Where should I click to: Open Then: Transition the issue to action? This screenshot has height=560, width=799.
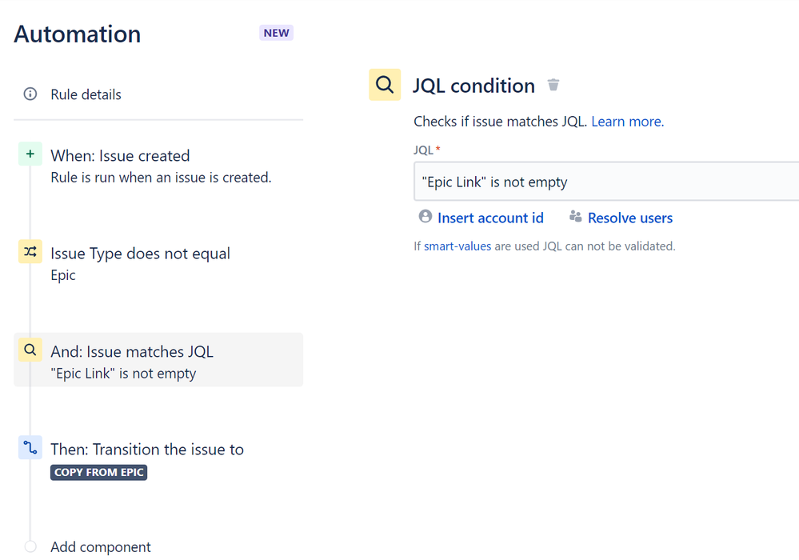click(x=147, y=450)
